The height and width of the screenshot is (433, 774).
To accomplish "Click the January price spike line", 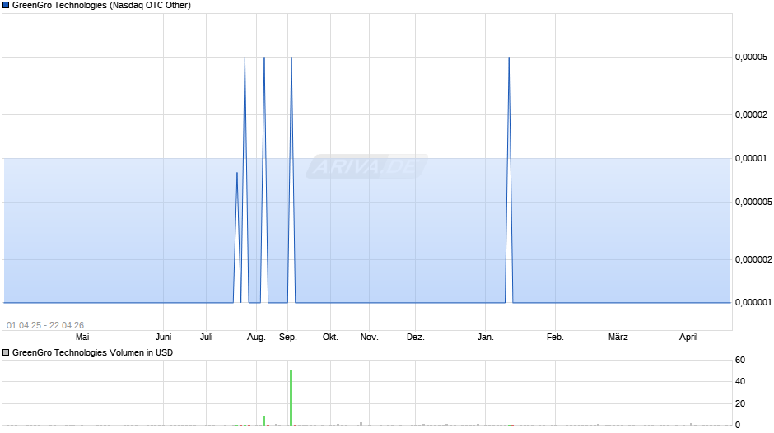I will pos(509,179).
